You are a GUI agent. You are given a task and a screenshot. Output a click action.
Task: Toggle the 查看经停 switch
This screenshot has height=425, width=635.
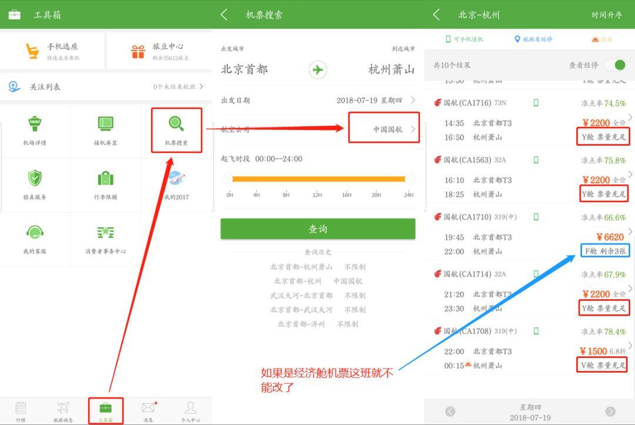(x=615, y=65)
